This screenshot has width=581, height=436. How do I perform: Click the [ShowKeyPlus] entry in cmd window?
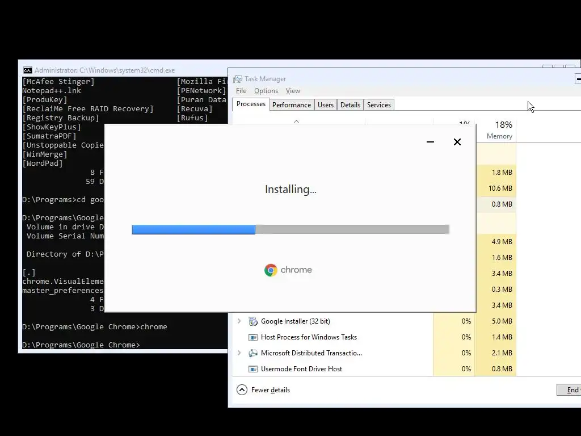(x=52, y=127)
